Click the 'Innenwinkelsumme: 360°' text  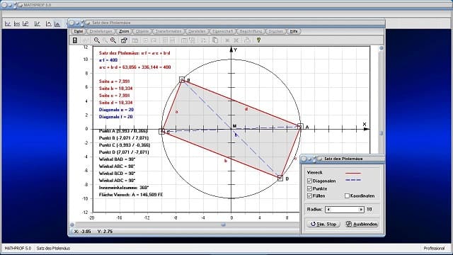(124, 187)
